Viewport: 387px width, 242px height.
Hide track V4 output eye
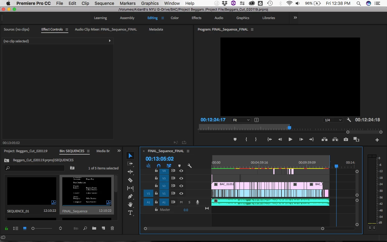coord(181,171)
